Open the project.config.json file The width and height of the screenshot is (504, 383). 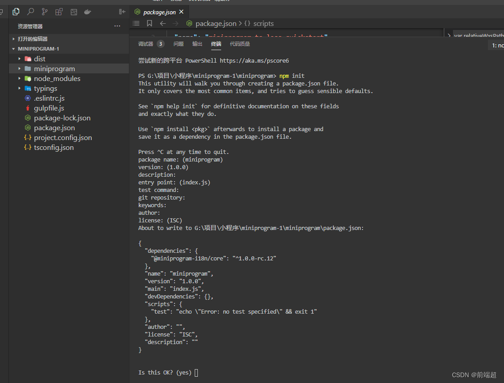(x=69, y=138)
